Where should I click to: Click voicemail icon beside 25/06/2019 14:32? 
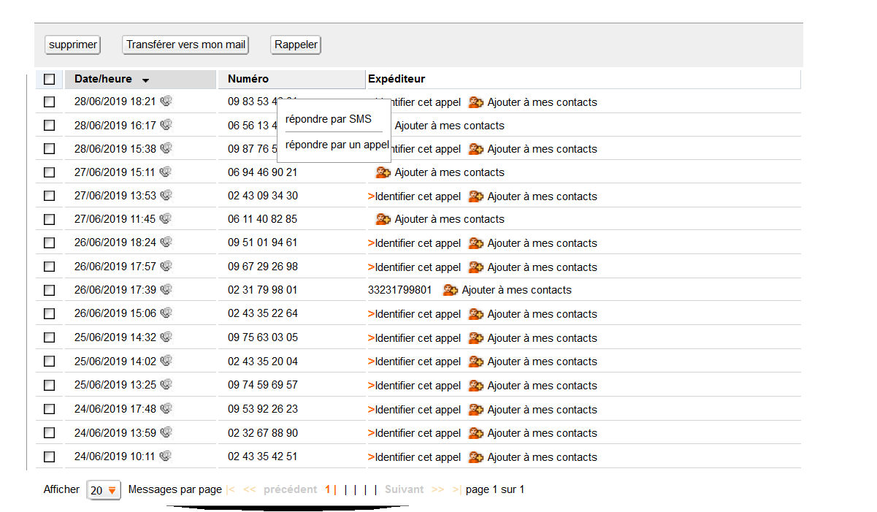pyautogui.click(x=166, y=337)
